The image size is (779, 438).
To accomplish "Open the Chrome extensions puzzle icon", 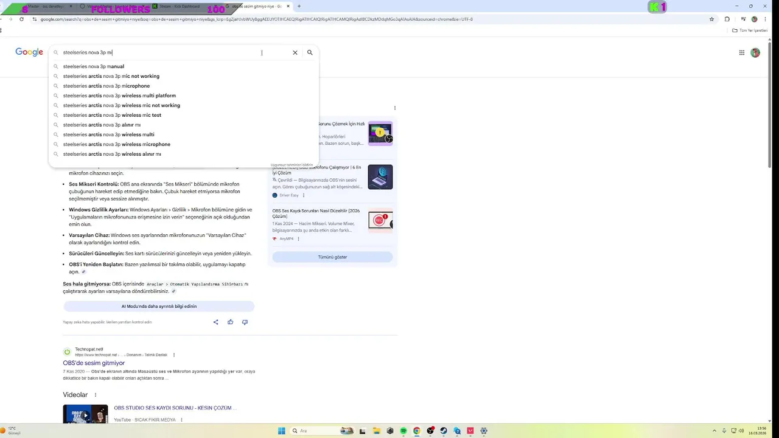I will click(727, 19).
